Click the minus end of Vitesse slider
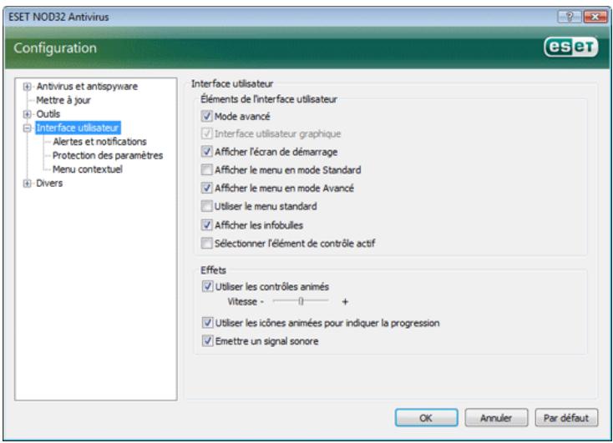 coord(262,301)
